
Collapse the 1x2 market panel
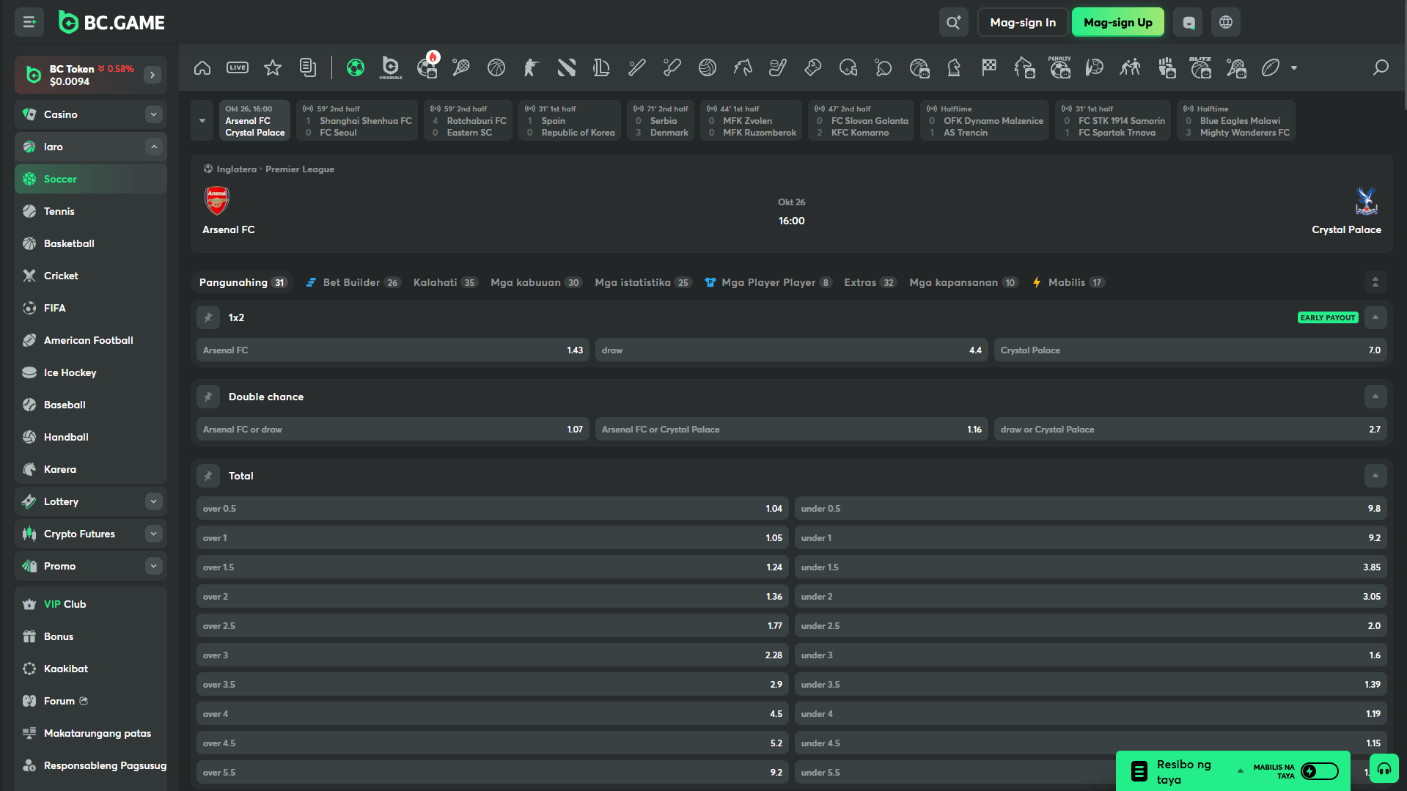pyautogui.click(x=1375, y=317)
